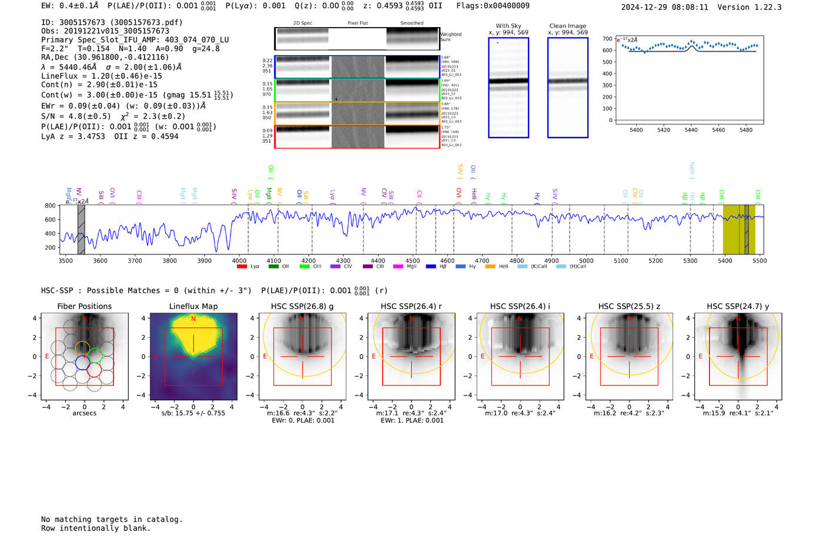Select the green-bordered 2D fiber spectrum row
This screenshot has width=823, height=560.
click(357, 90)
